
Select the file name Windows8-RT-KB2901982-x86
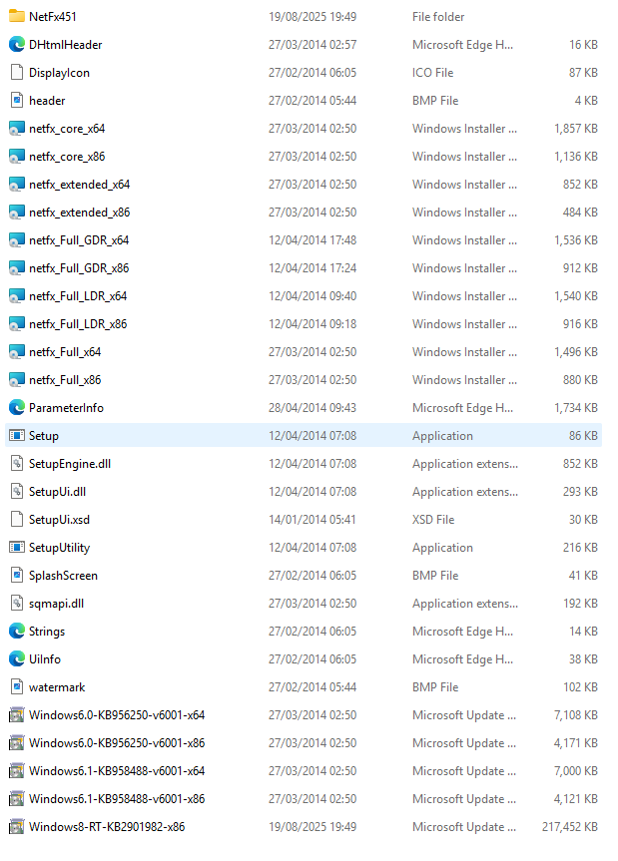(x=107, y=827)
